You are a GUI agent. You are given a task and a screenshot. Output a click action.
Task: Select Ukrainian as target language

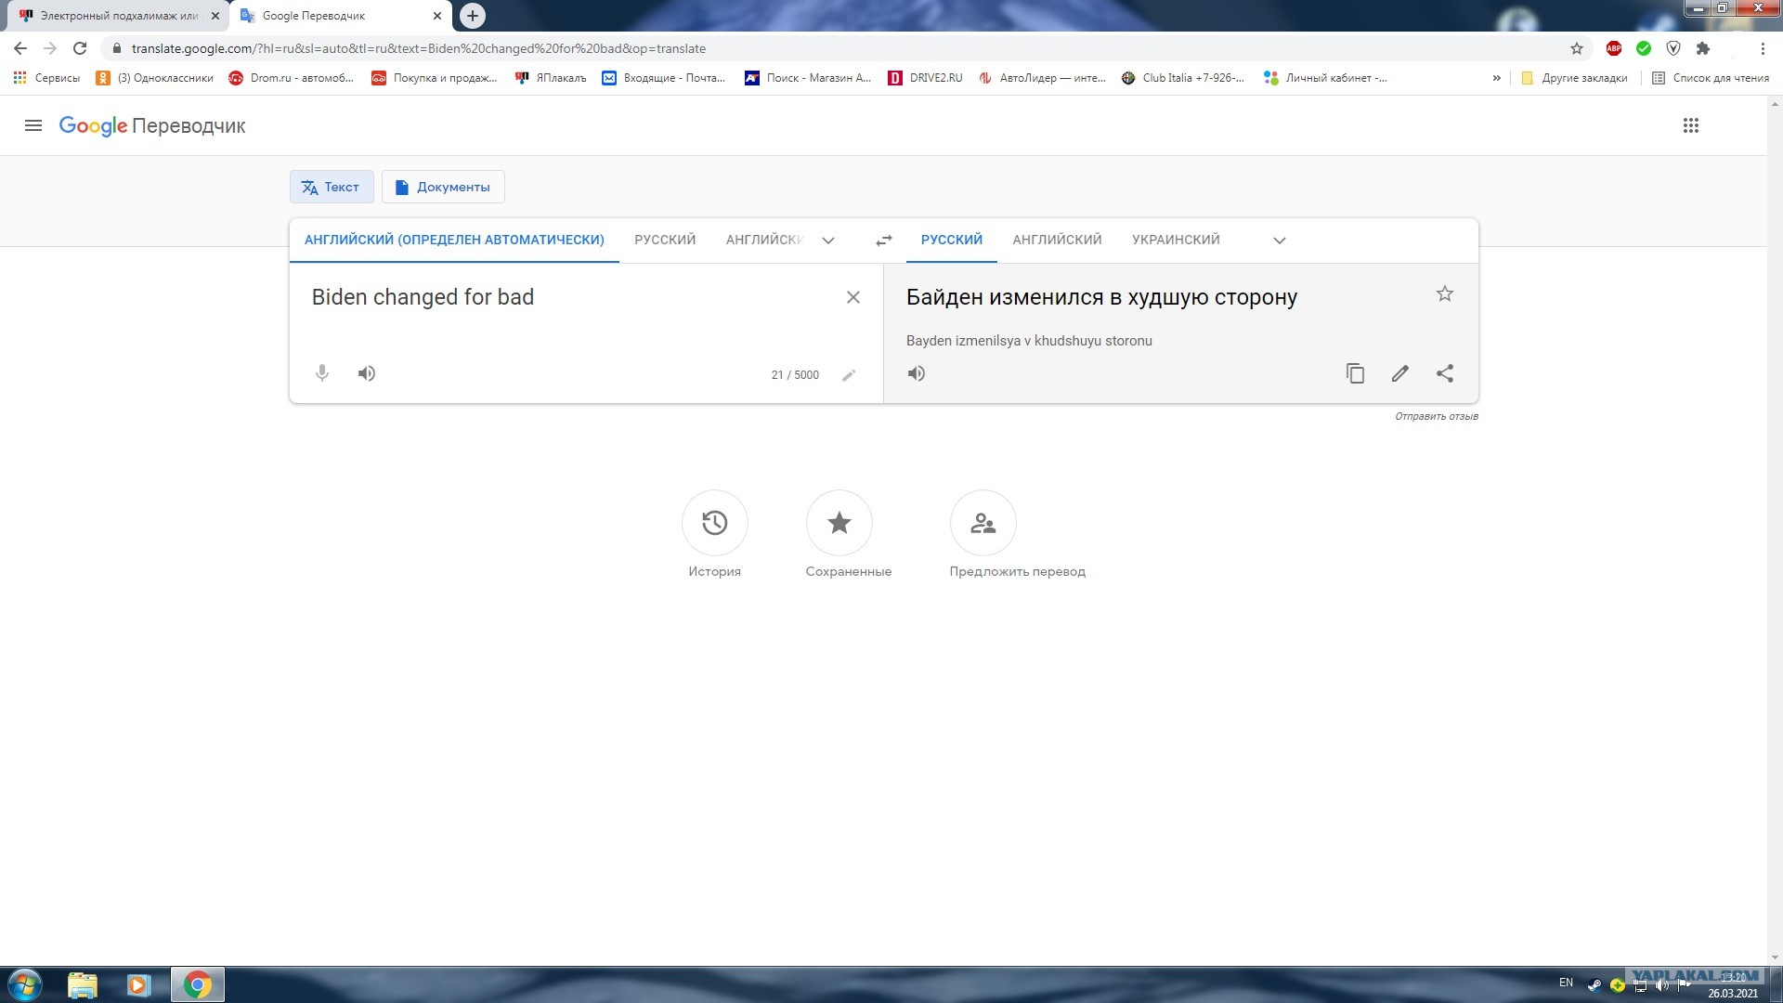[x=1176, y=241]
